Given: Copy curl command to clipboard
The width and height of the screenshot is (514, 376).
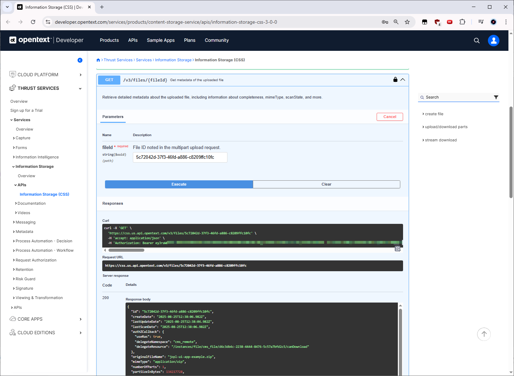Looking at the screenshot, I should point(398,249).
